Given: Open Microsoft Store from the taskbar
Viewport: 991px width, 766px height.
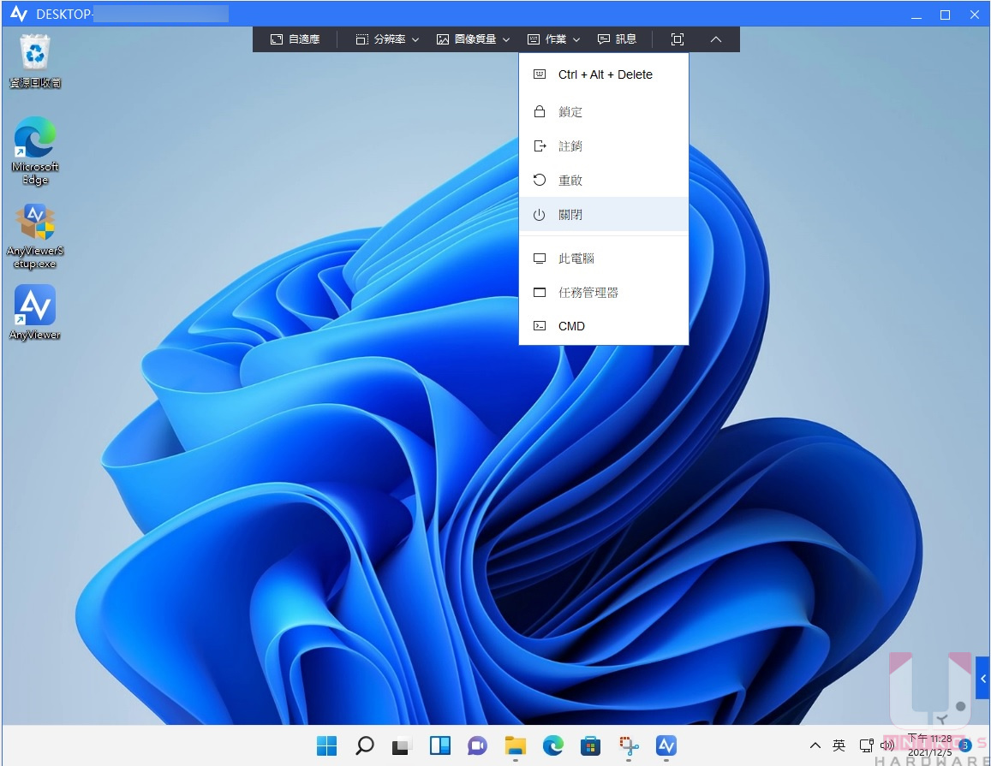Looking at the screenshot, I should point(590,745).
